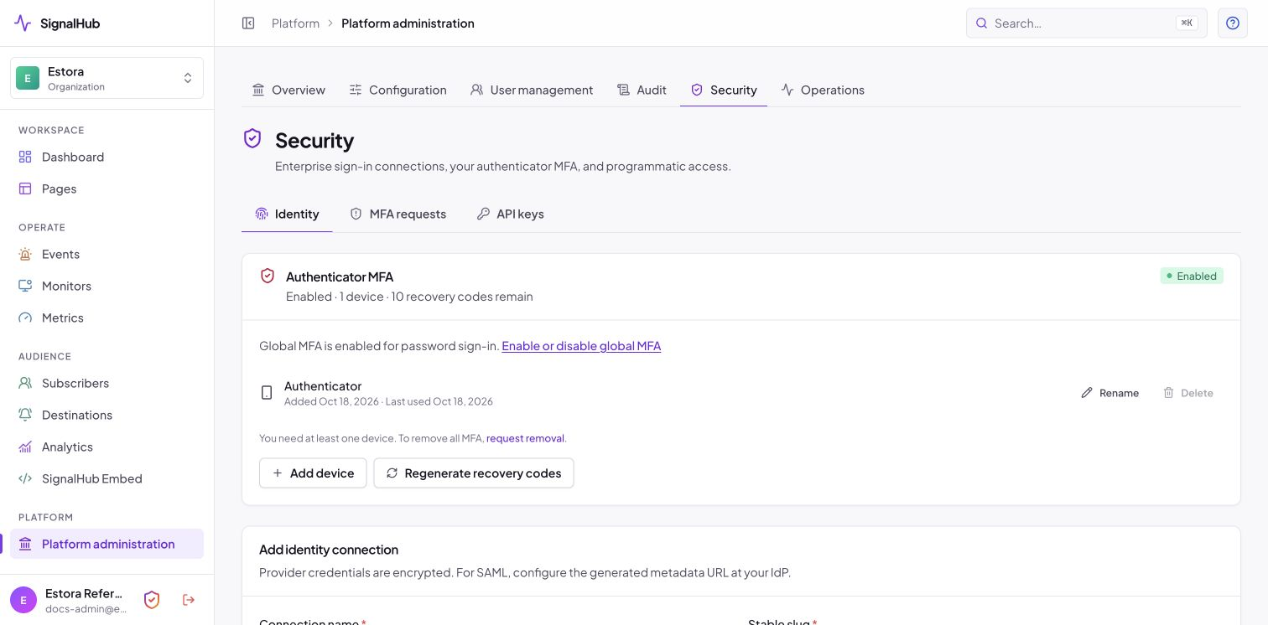Open Subscribers in the sidebar
This screenshot has height=625, width=1268.
coord(107,383)
